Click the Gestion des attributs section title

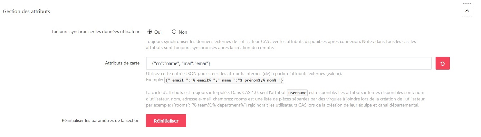click(x=26, y=12)
